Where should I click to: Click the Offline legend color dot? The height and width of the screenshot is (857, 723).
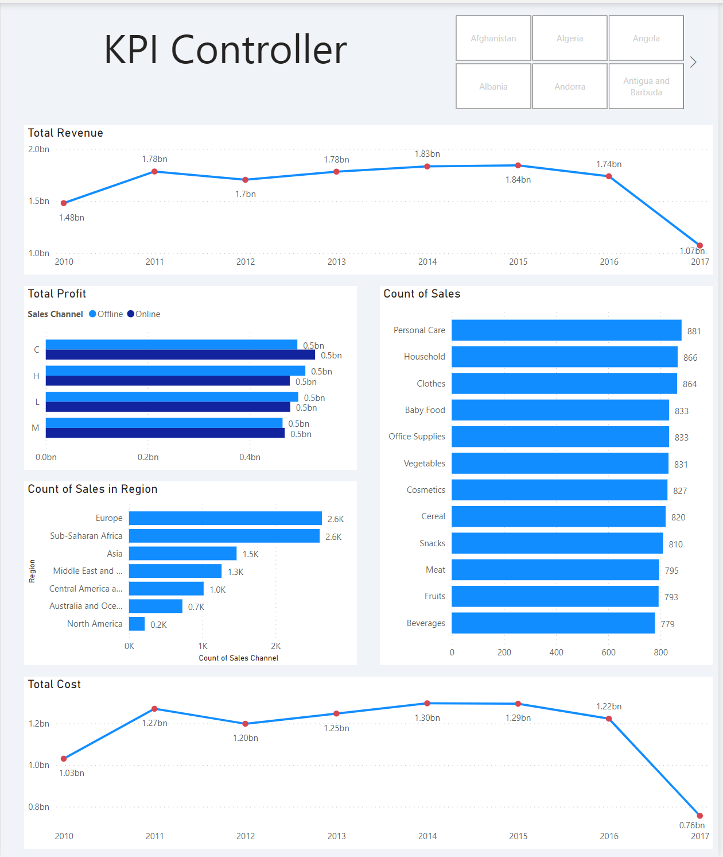[x=92, y=314]
